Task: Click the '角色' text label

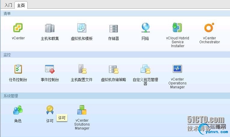Action: pyautogui.click(x=18, y=121)
